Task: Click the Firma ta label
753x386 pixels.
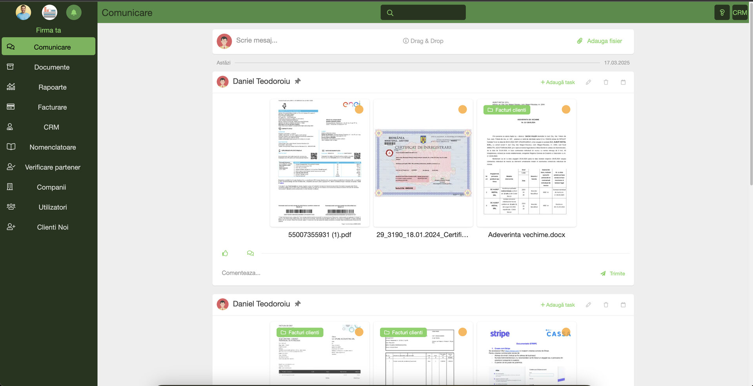Action: [48, 30]
